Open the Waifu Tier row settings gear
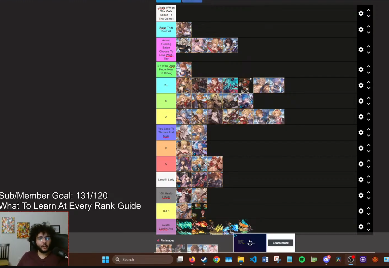Viewport: 389px width, 268px height. (361, 50)
